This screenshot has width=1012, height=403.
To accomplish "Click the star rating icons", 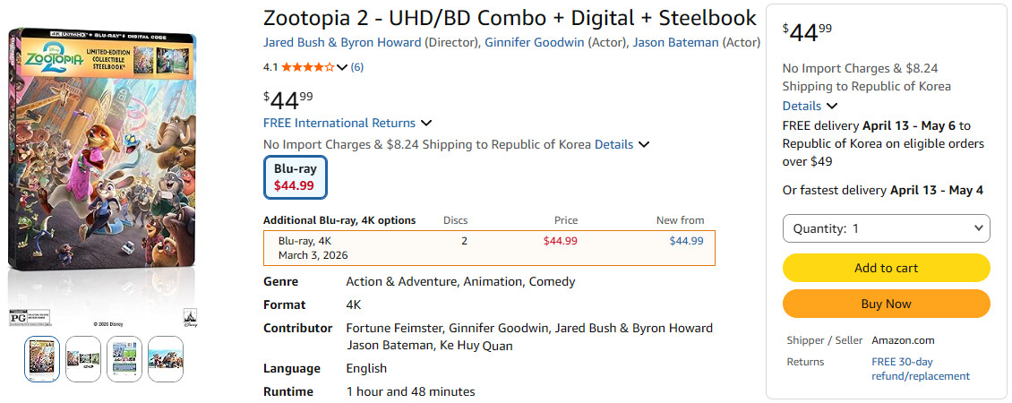I will tap(308, 67).
